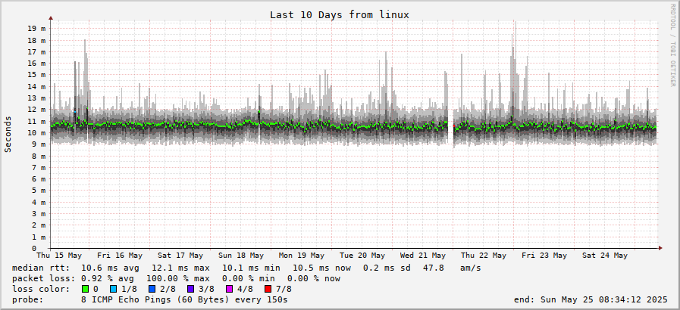Viewport: 680px width, 310px height.
Task: Click the '10.5 ms now' median rtt value
Action: pos(321,268)
